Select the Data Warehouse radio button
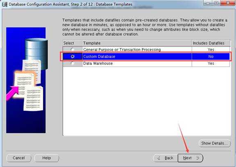236x167 pixels. pyautogui.click(x=73, y=63)
